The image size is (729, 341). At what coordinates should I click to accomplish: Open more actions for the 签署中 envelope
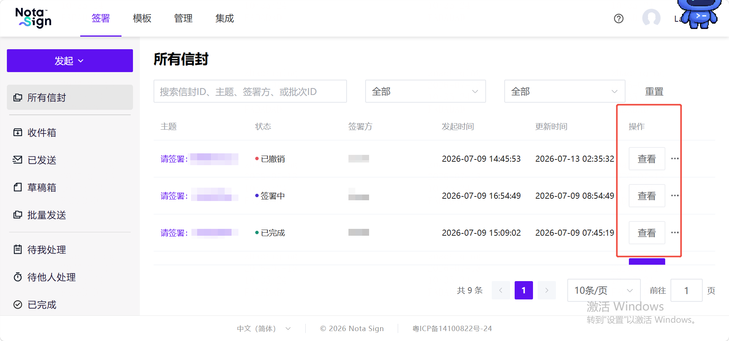coord(675,196)
